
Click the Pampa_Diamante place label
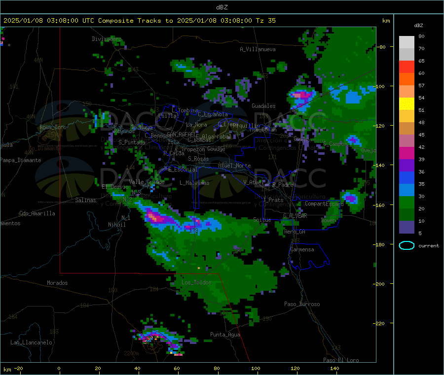tap(21, 160)
